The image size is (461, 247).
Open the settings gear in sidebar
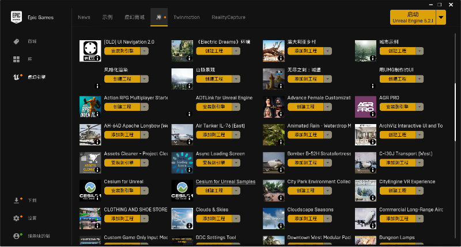16,218
